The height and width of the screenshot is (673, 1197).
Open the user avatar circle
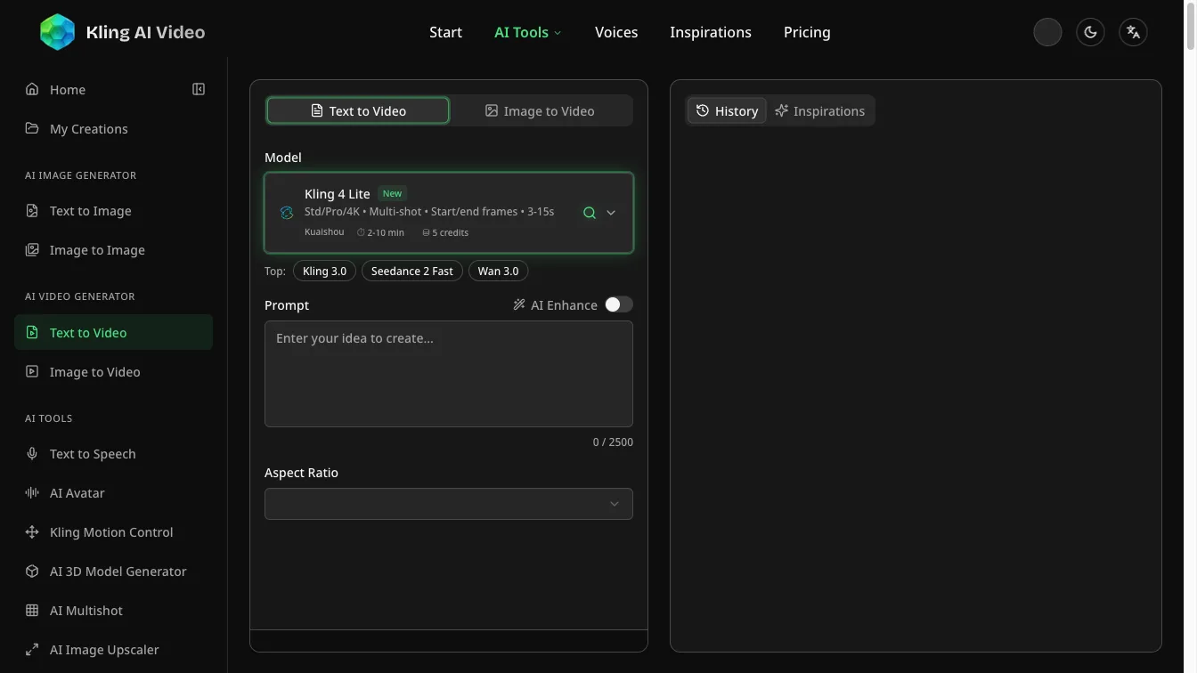[x=1047, y=32]
